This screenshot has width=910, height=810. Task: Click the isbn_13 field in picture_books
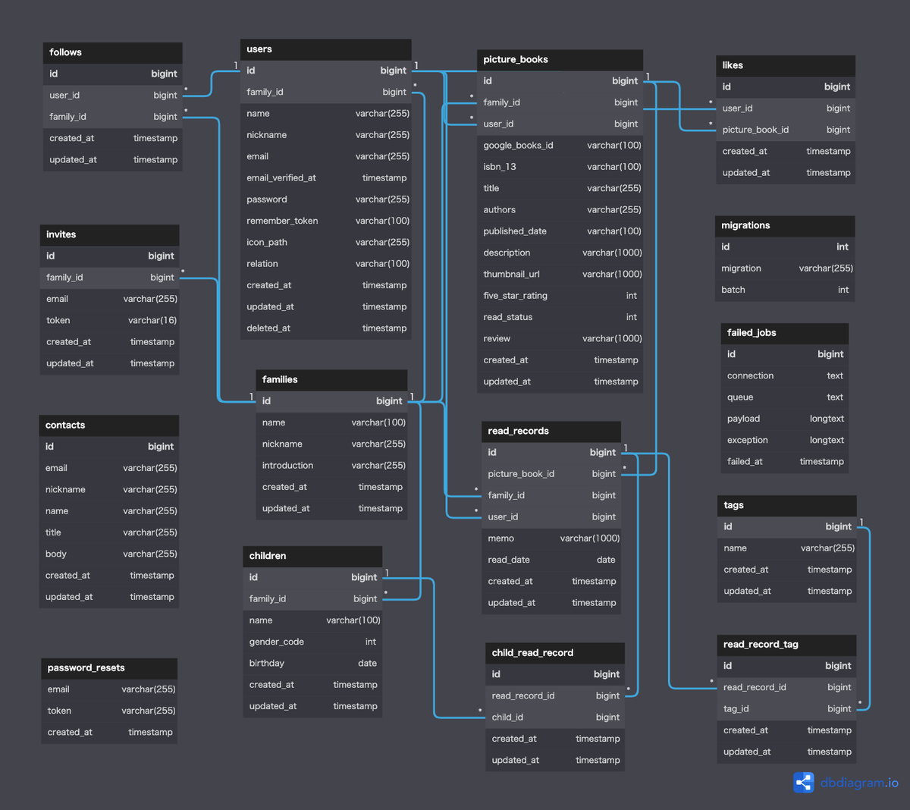560,166
